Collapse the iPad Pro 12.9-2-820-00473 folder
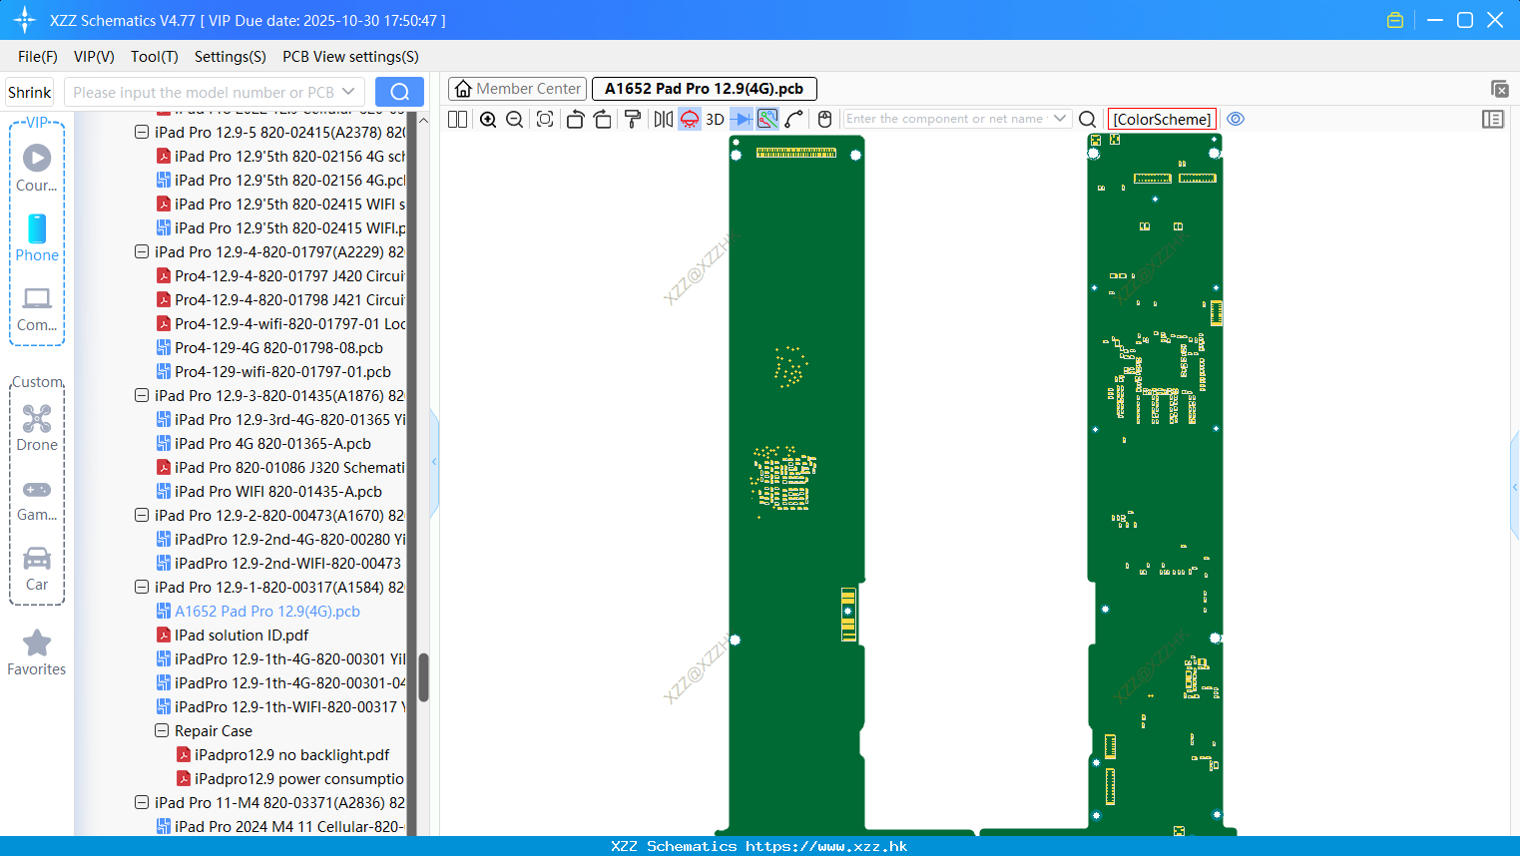1520x856 pixels. click(x=142, y=515)
